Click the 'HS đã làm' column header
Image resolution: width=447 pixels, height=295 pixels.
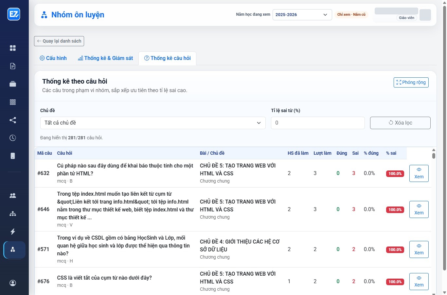298,153
